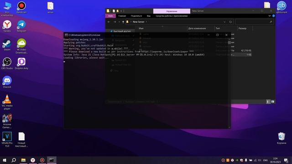Open the Dolphin Anty desktop shortcut

(x=21, y=63)
